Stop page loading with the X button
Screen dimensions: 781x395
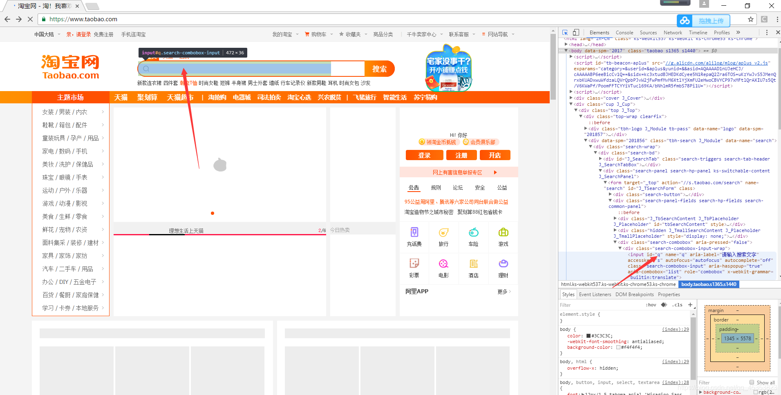point(30,19)
